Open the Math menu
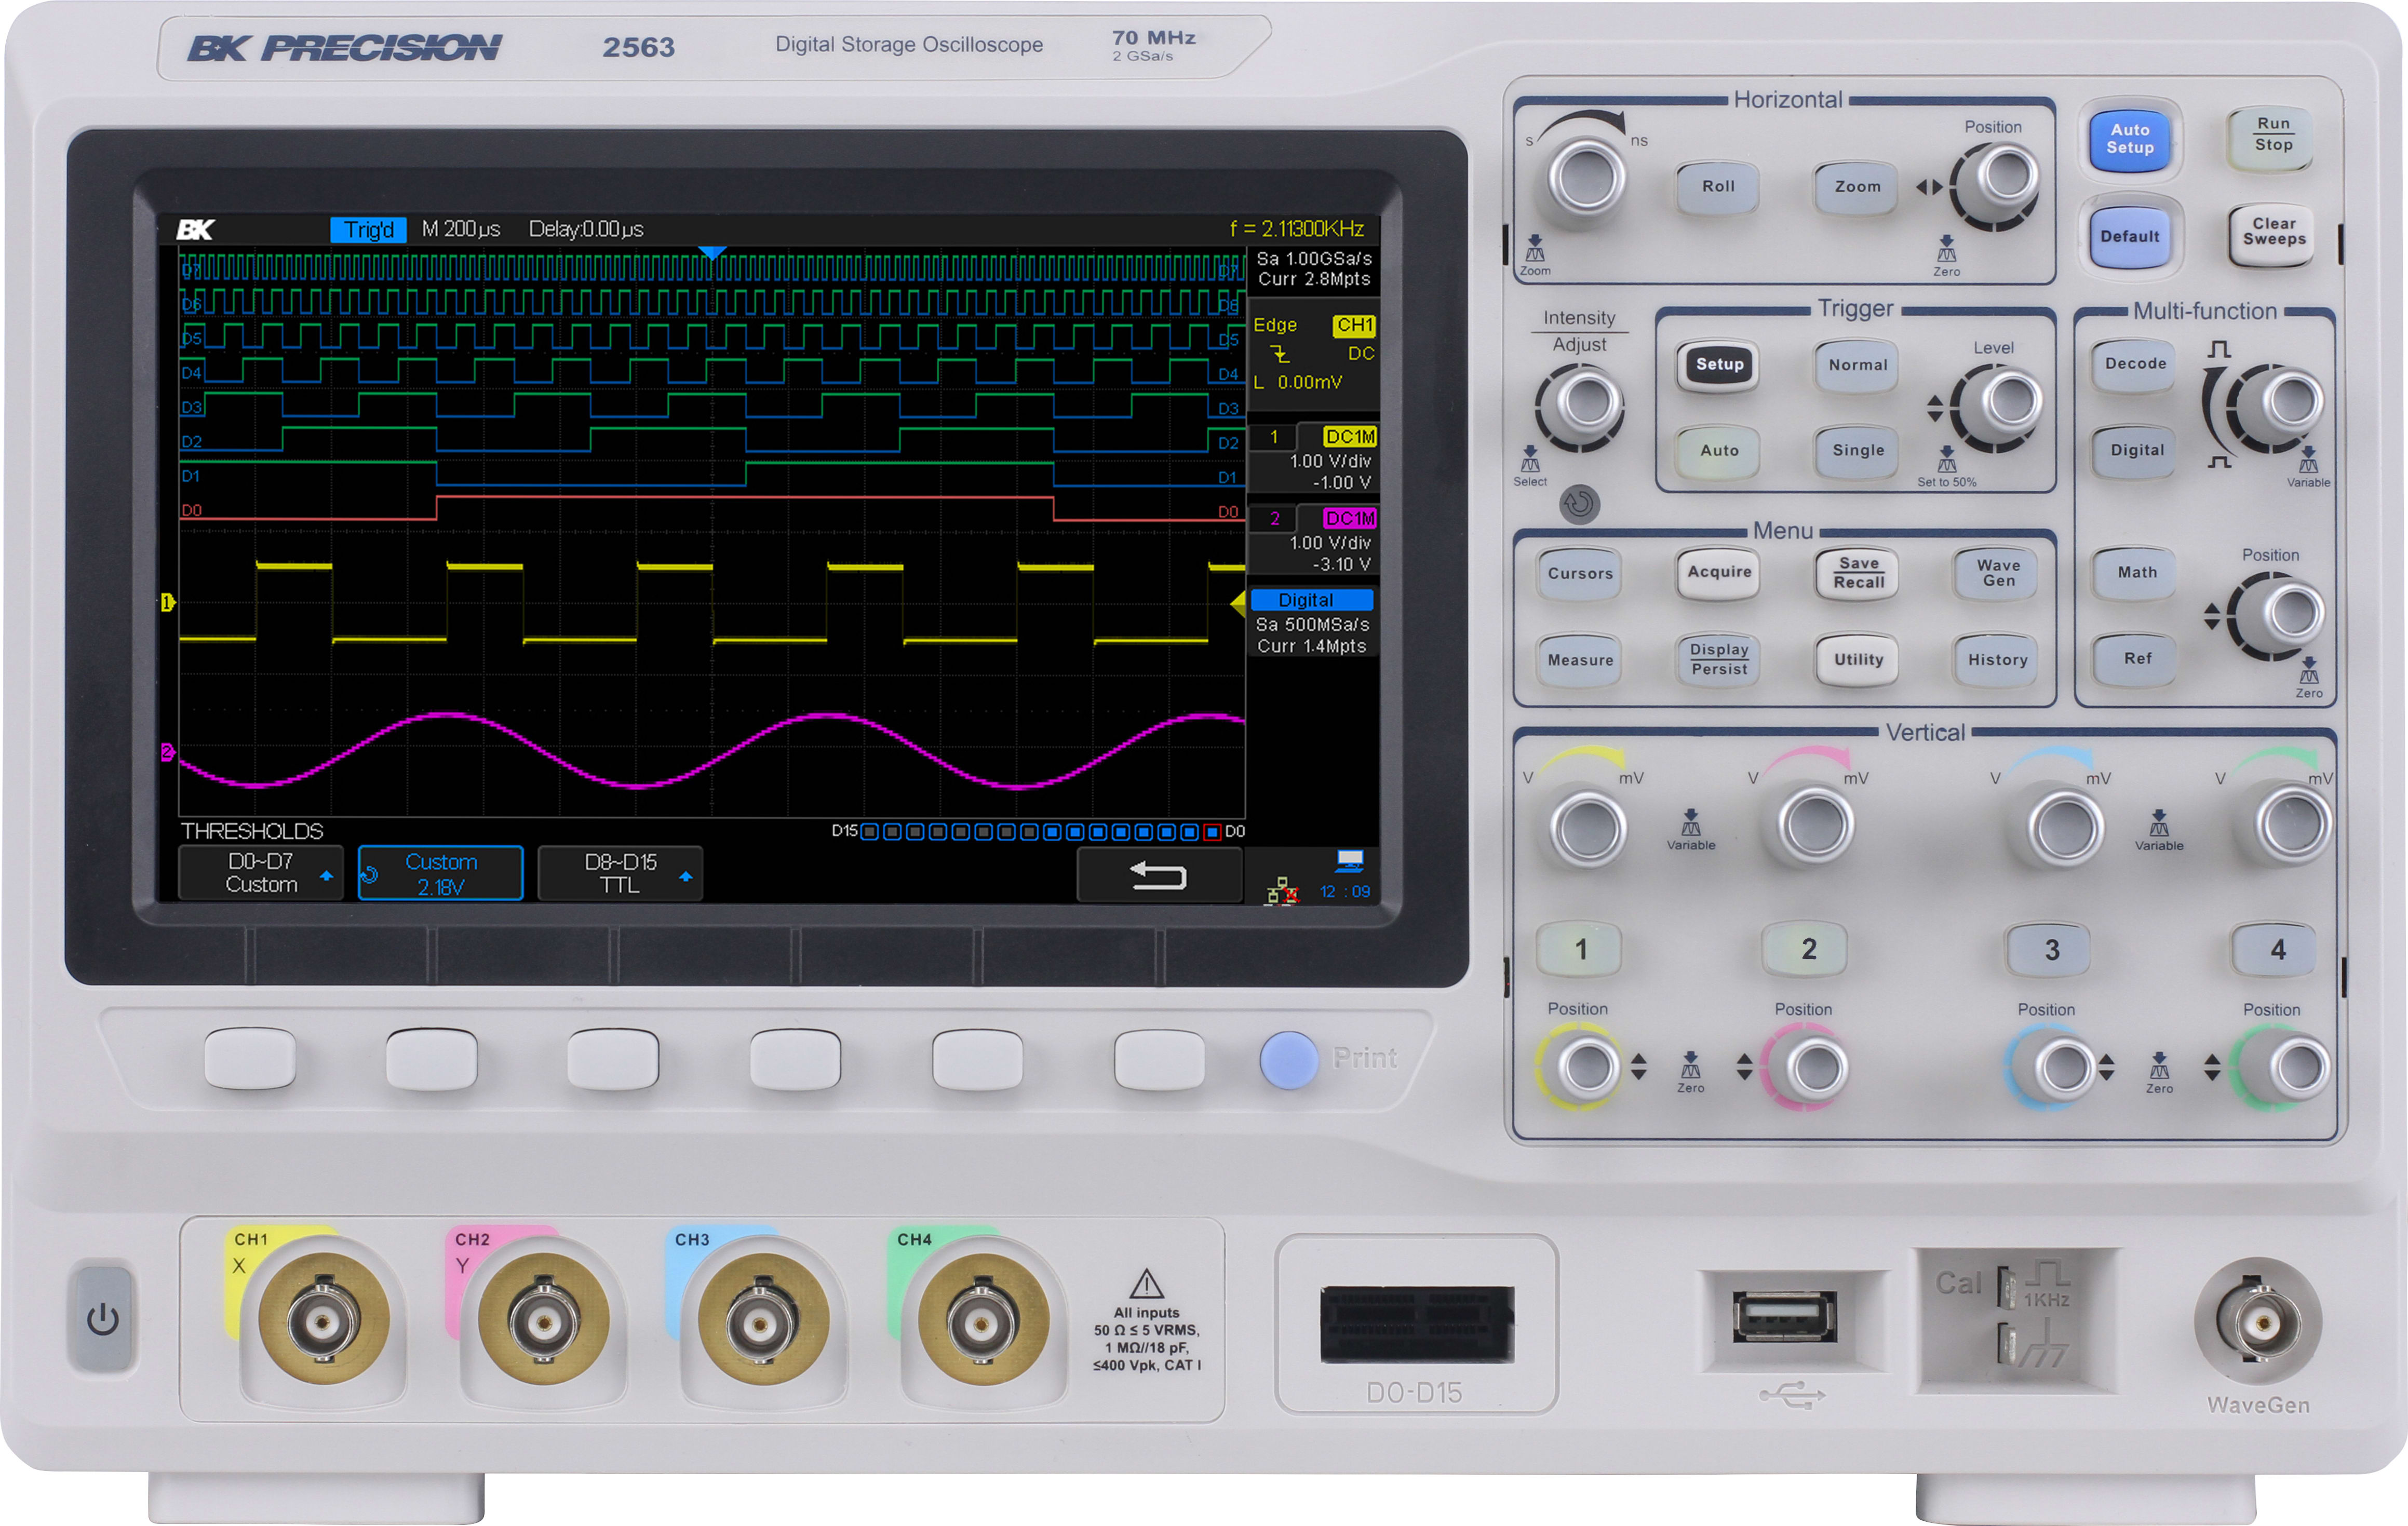The width and height of the screenshot is (2408, 1526). coord(2133,572)
